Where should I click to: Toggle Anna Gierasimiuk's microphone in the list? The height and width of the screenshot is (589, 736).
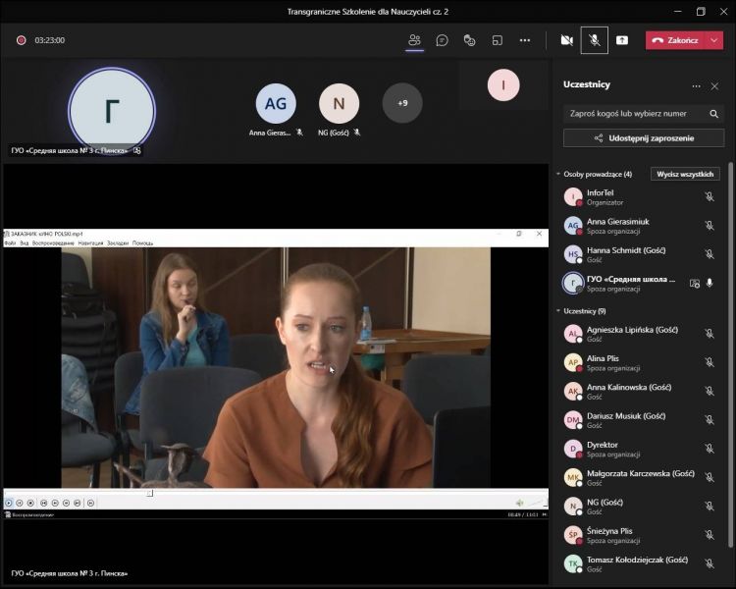tap(710, 225)
